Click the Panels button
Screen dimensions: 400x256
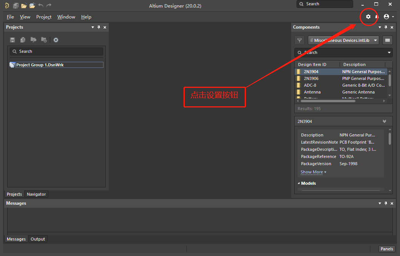(387, 249)
